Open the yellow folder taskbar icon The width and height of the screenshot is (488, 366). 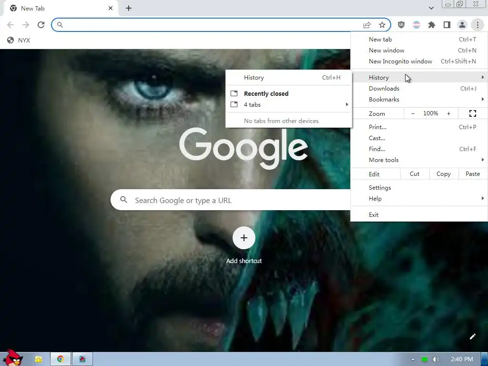(x=39, y=359)
